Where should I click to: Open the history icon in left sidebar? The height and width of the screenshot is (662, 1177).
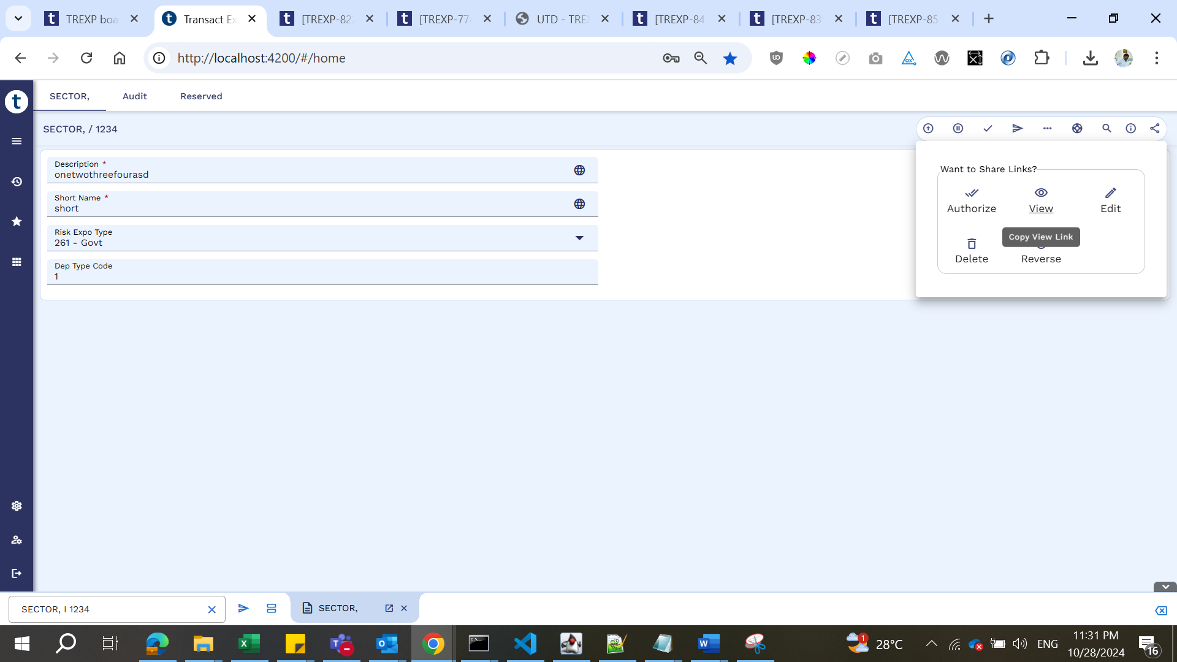(17, 182)
